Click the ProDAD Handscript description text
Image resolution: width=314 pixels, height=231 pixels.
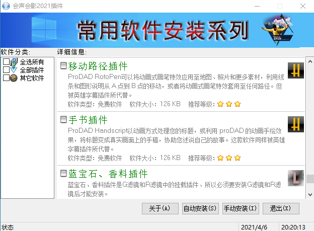tap(176, 140)
